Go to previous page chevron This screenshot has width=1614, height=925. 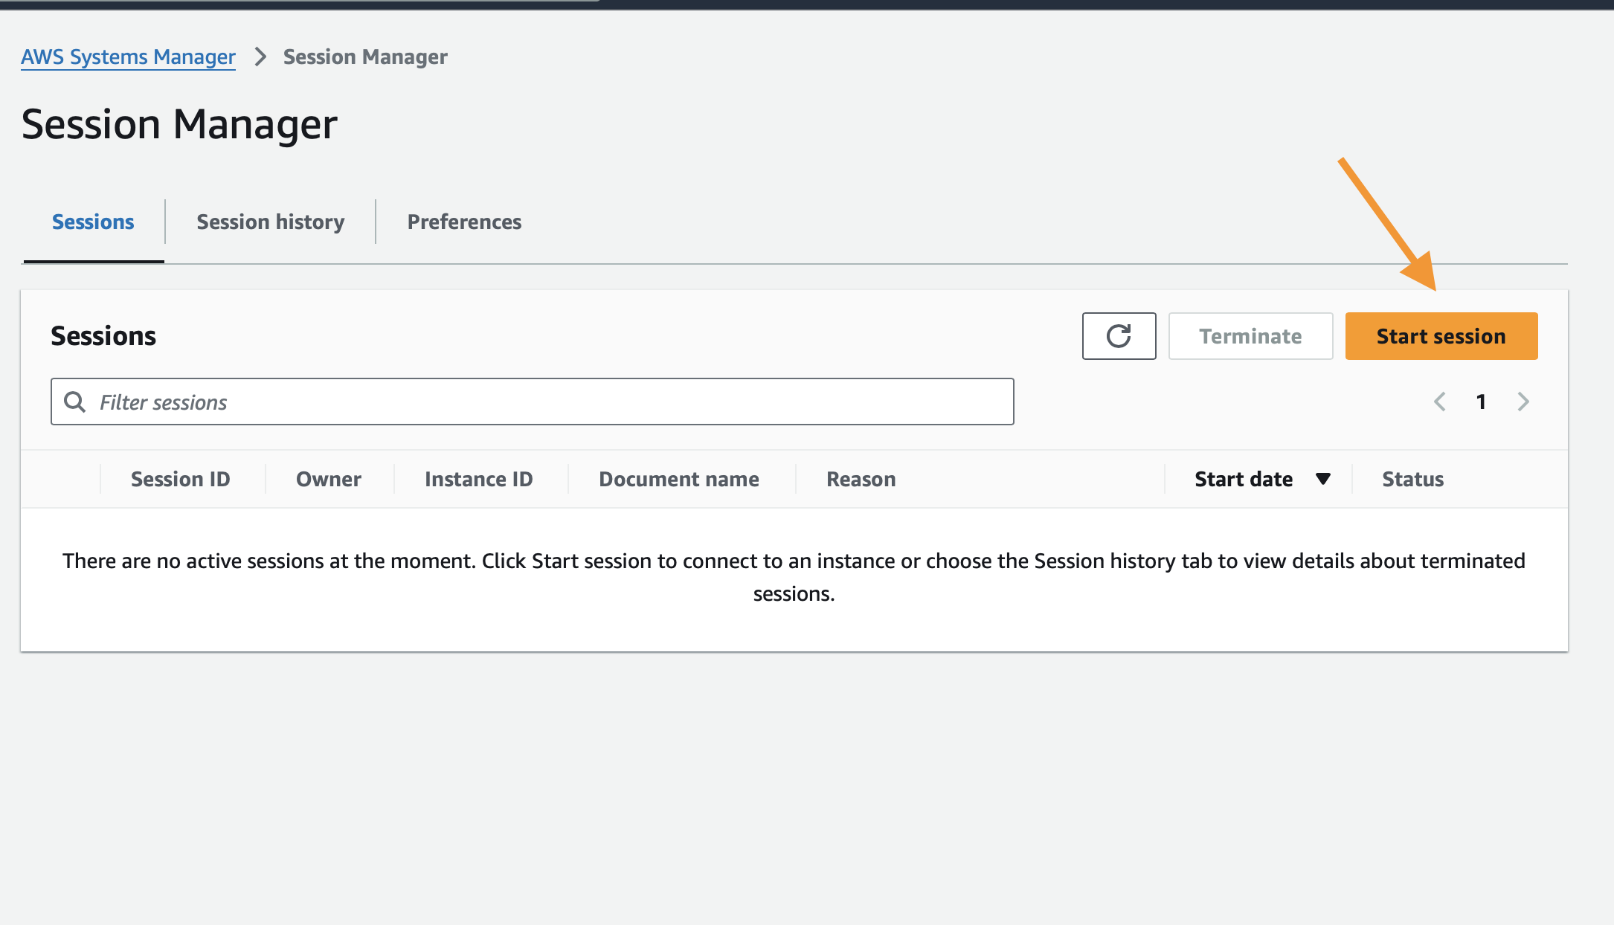point(1440,402)
